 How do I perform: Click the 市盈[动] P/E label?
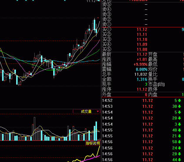156,84
